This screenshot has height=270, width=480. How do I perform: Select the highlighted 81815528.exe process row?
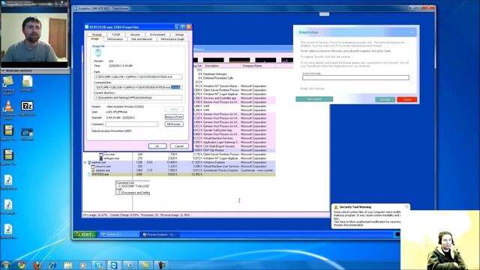pyautogui.click(x=180, y=174)
